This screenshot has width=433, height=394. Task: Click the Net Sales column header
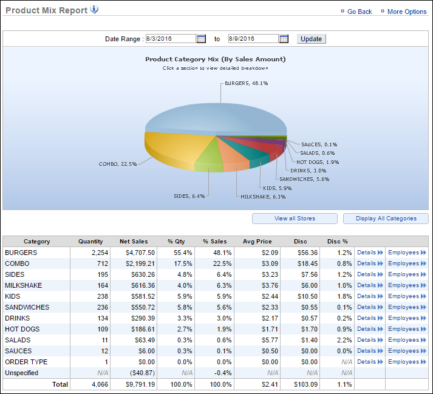(134, 241)
